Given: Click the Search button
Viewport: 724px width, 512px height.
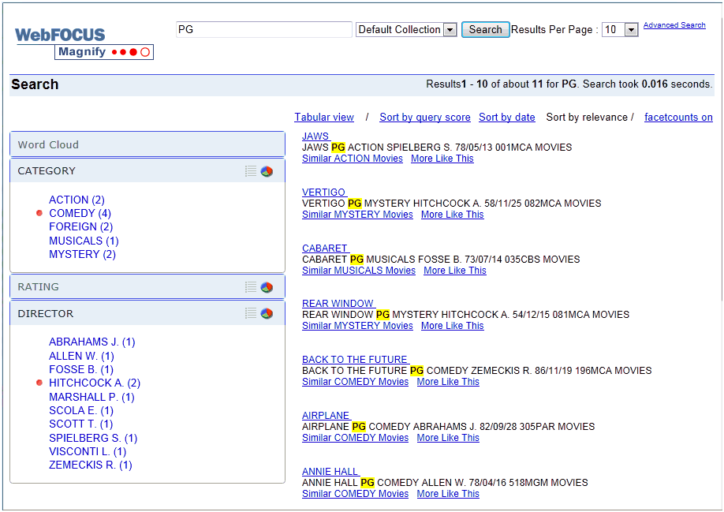Looking at the screenshot, I should pos(485,29).
